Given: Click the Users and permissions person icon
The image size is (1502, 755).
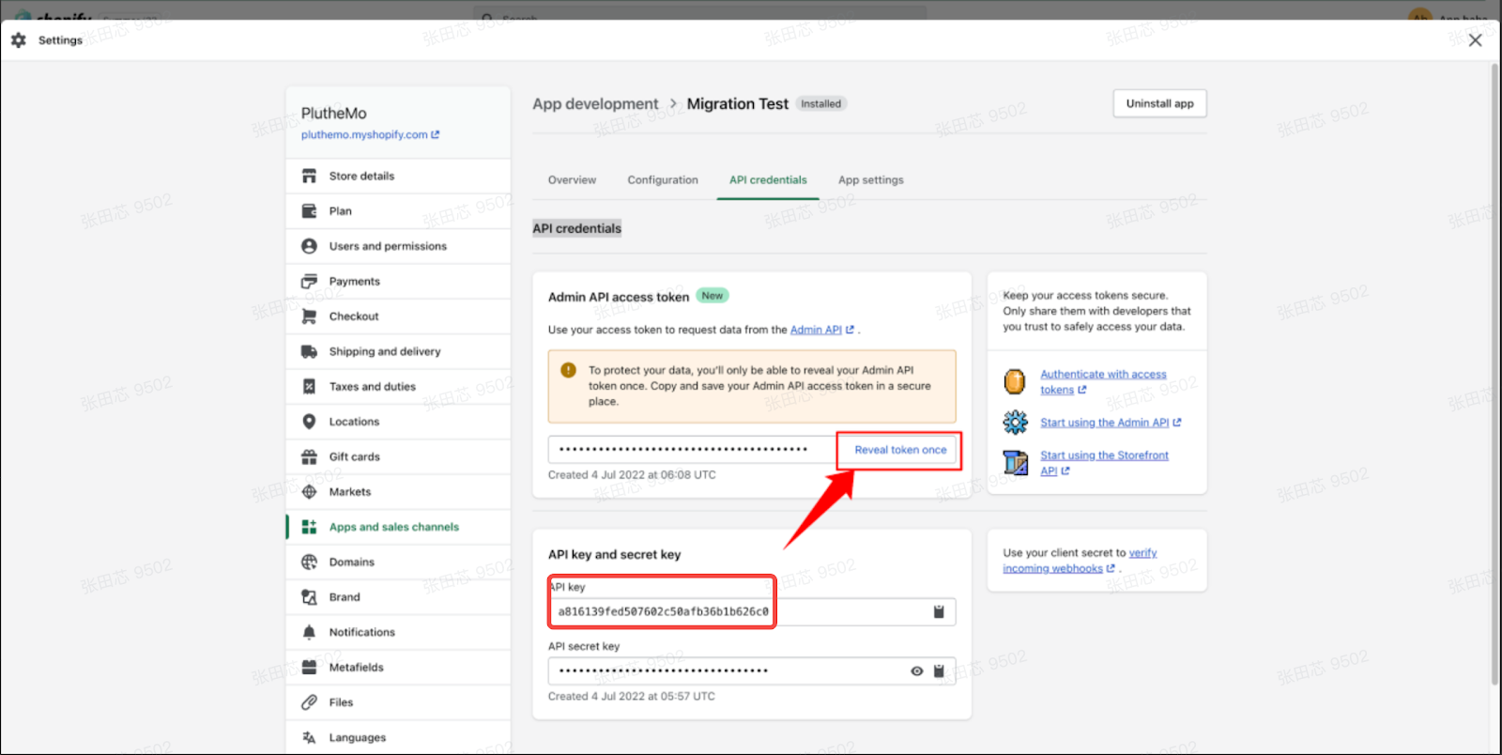Looking at the screenshot, I should click(x=309, y=246).
